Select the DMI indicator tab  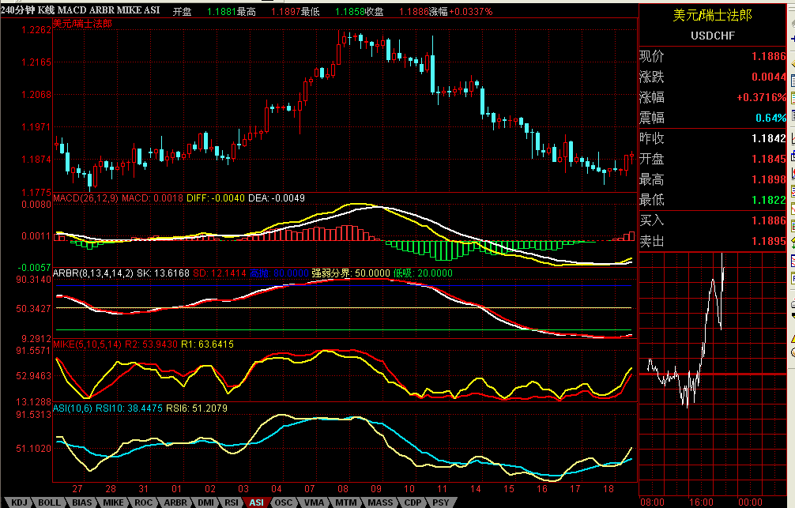[x=205, y=502]
